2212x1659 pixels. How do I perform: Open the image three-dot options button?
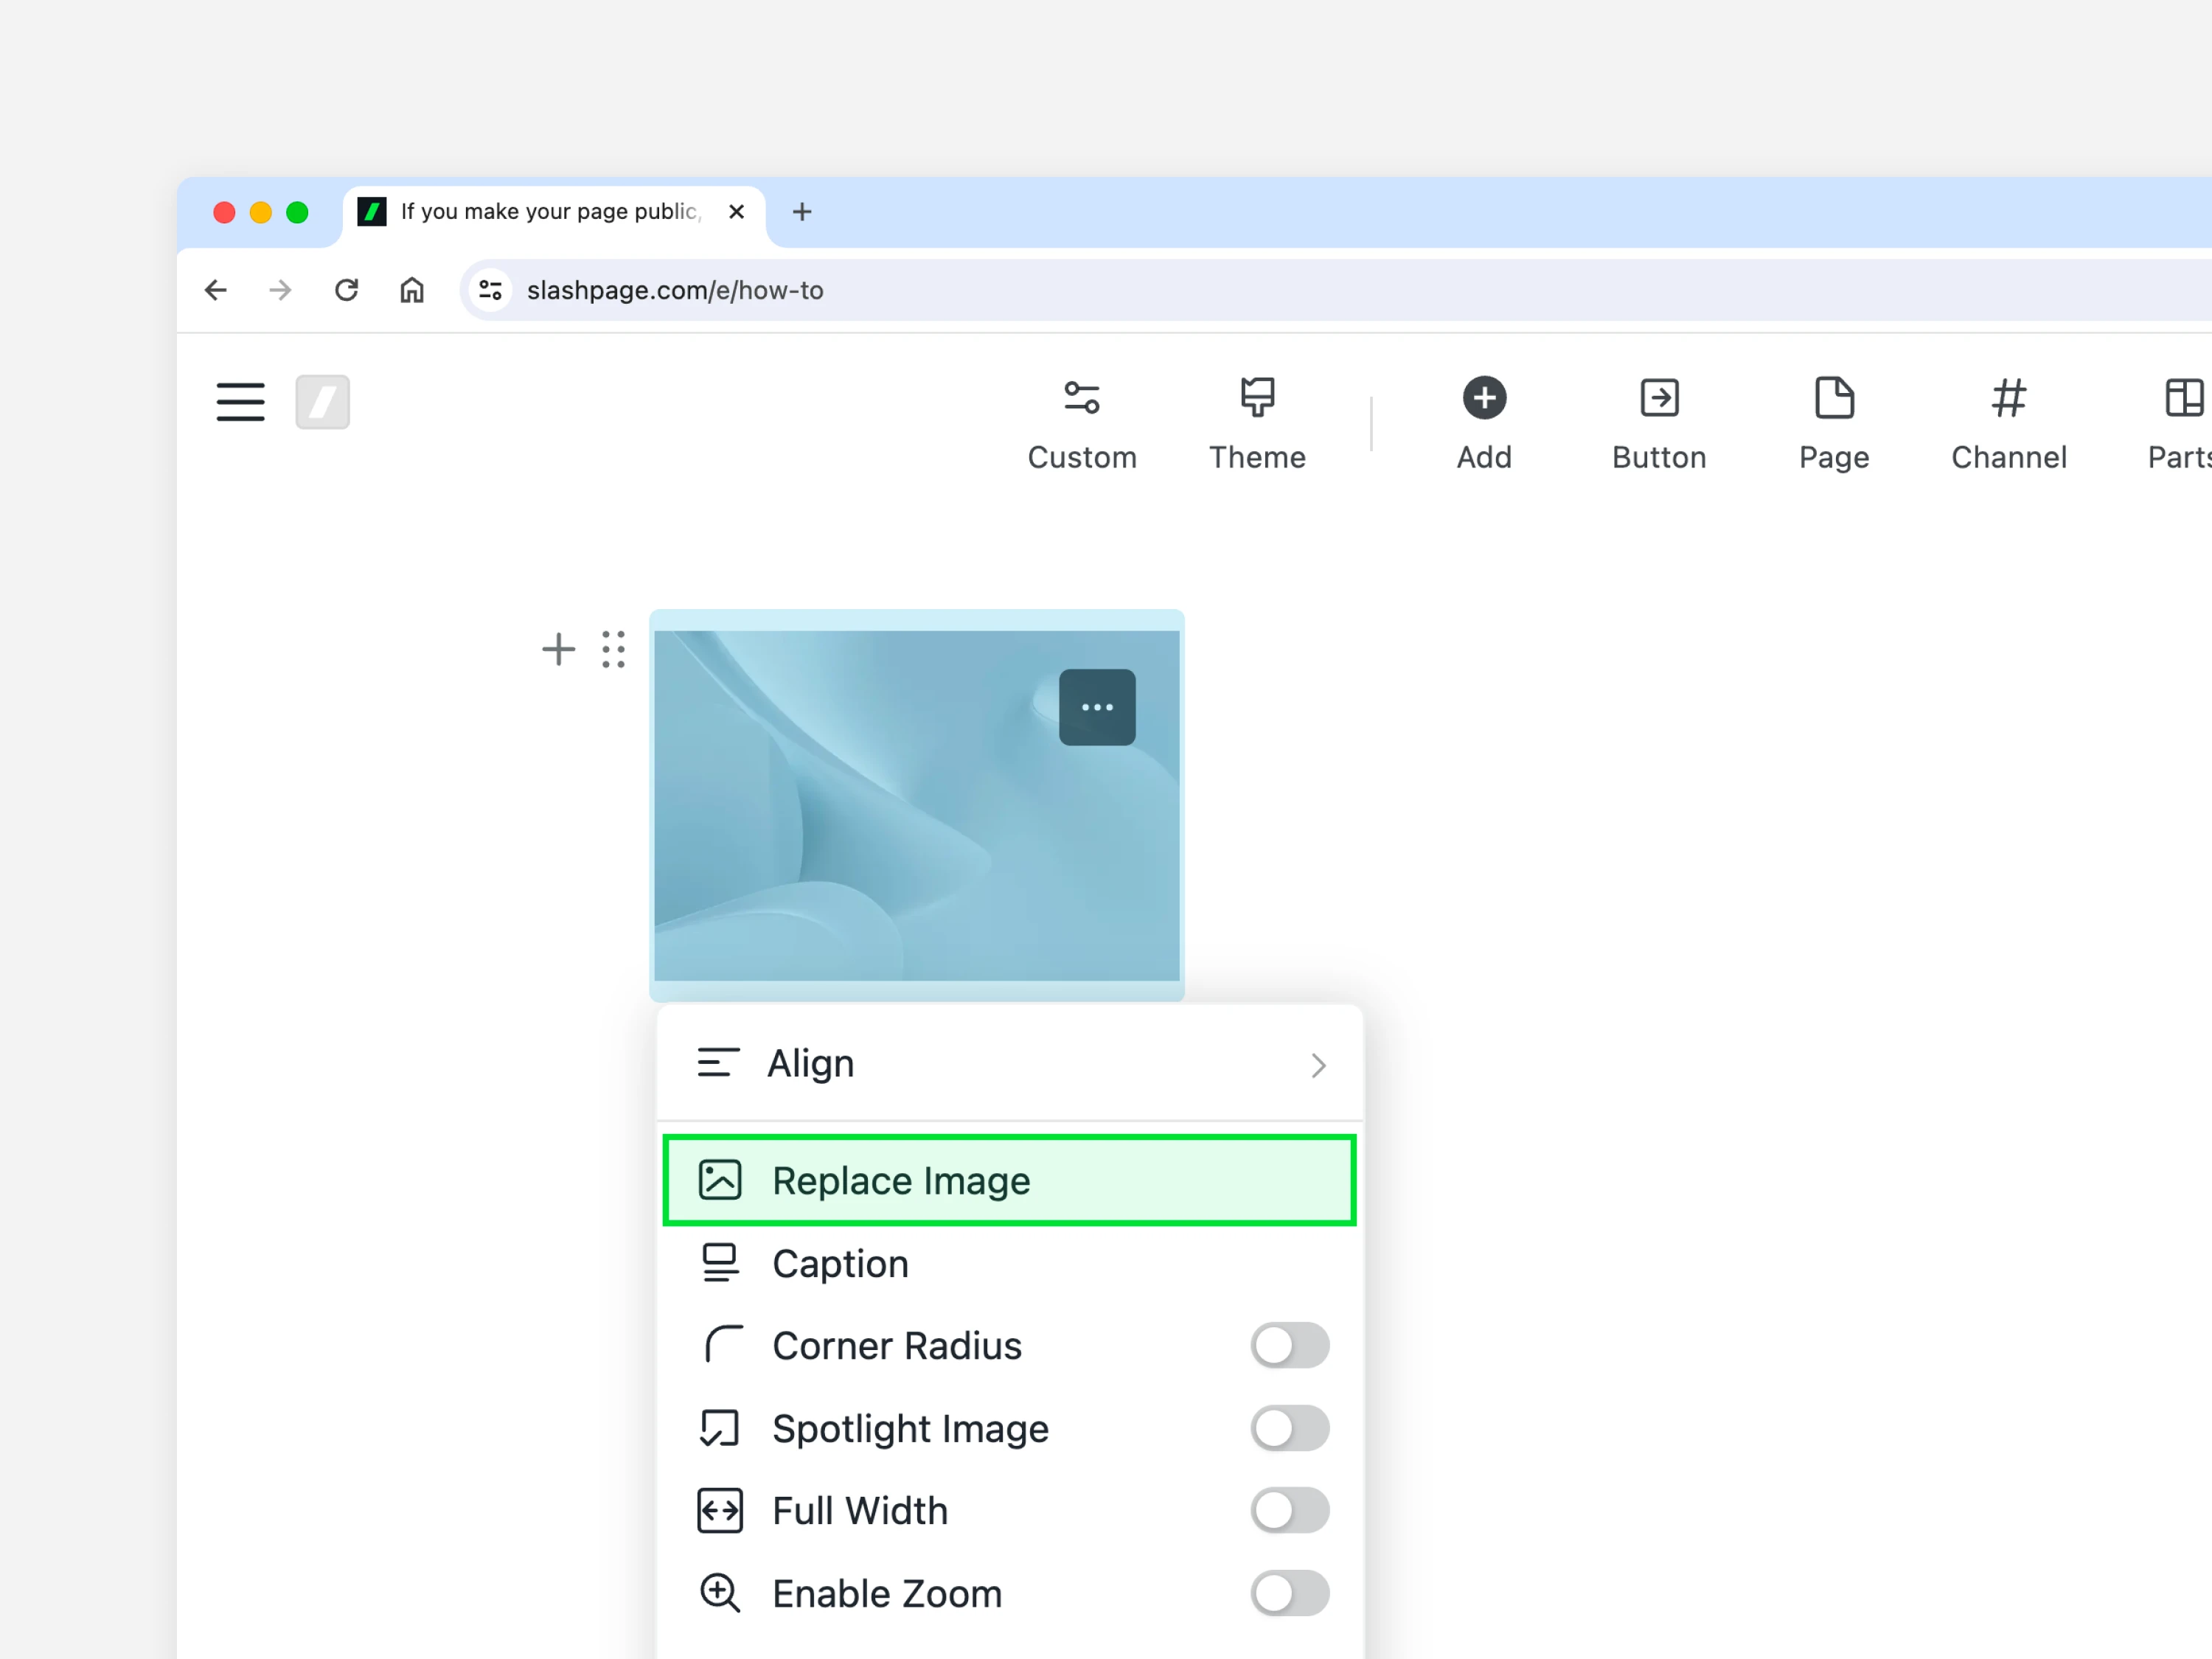pyautogui.click(x=1097, y=707)
